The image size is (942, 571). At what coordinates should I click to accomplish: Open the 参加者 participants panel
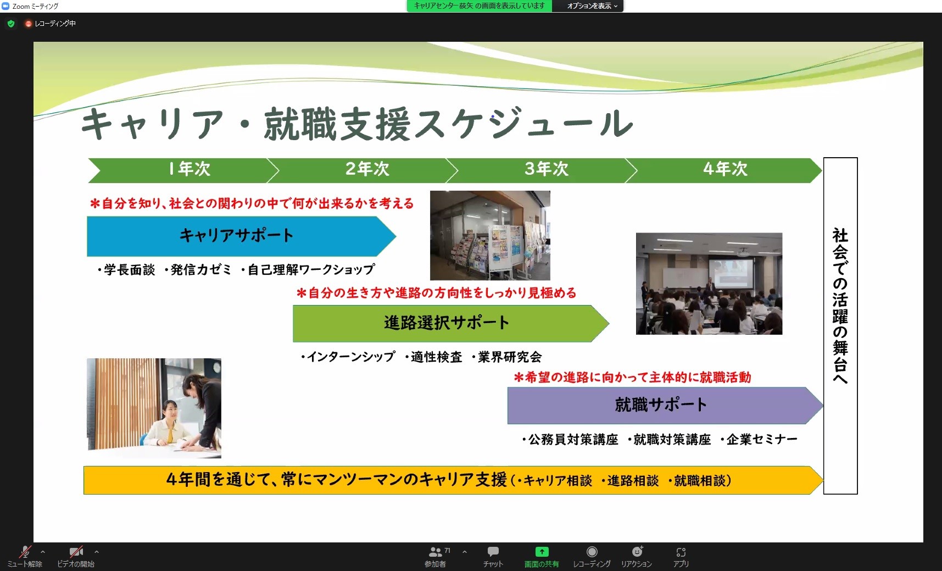click(436, 556)
